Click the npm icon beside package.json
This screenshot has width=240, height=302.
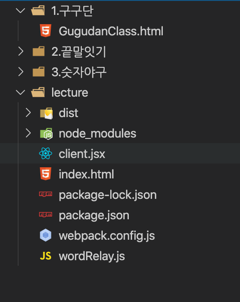pos(46,214)
